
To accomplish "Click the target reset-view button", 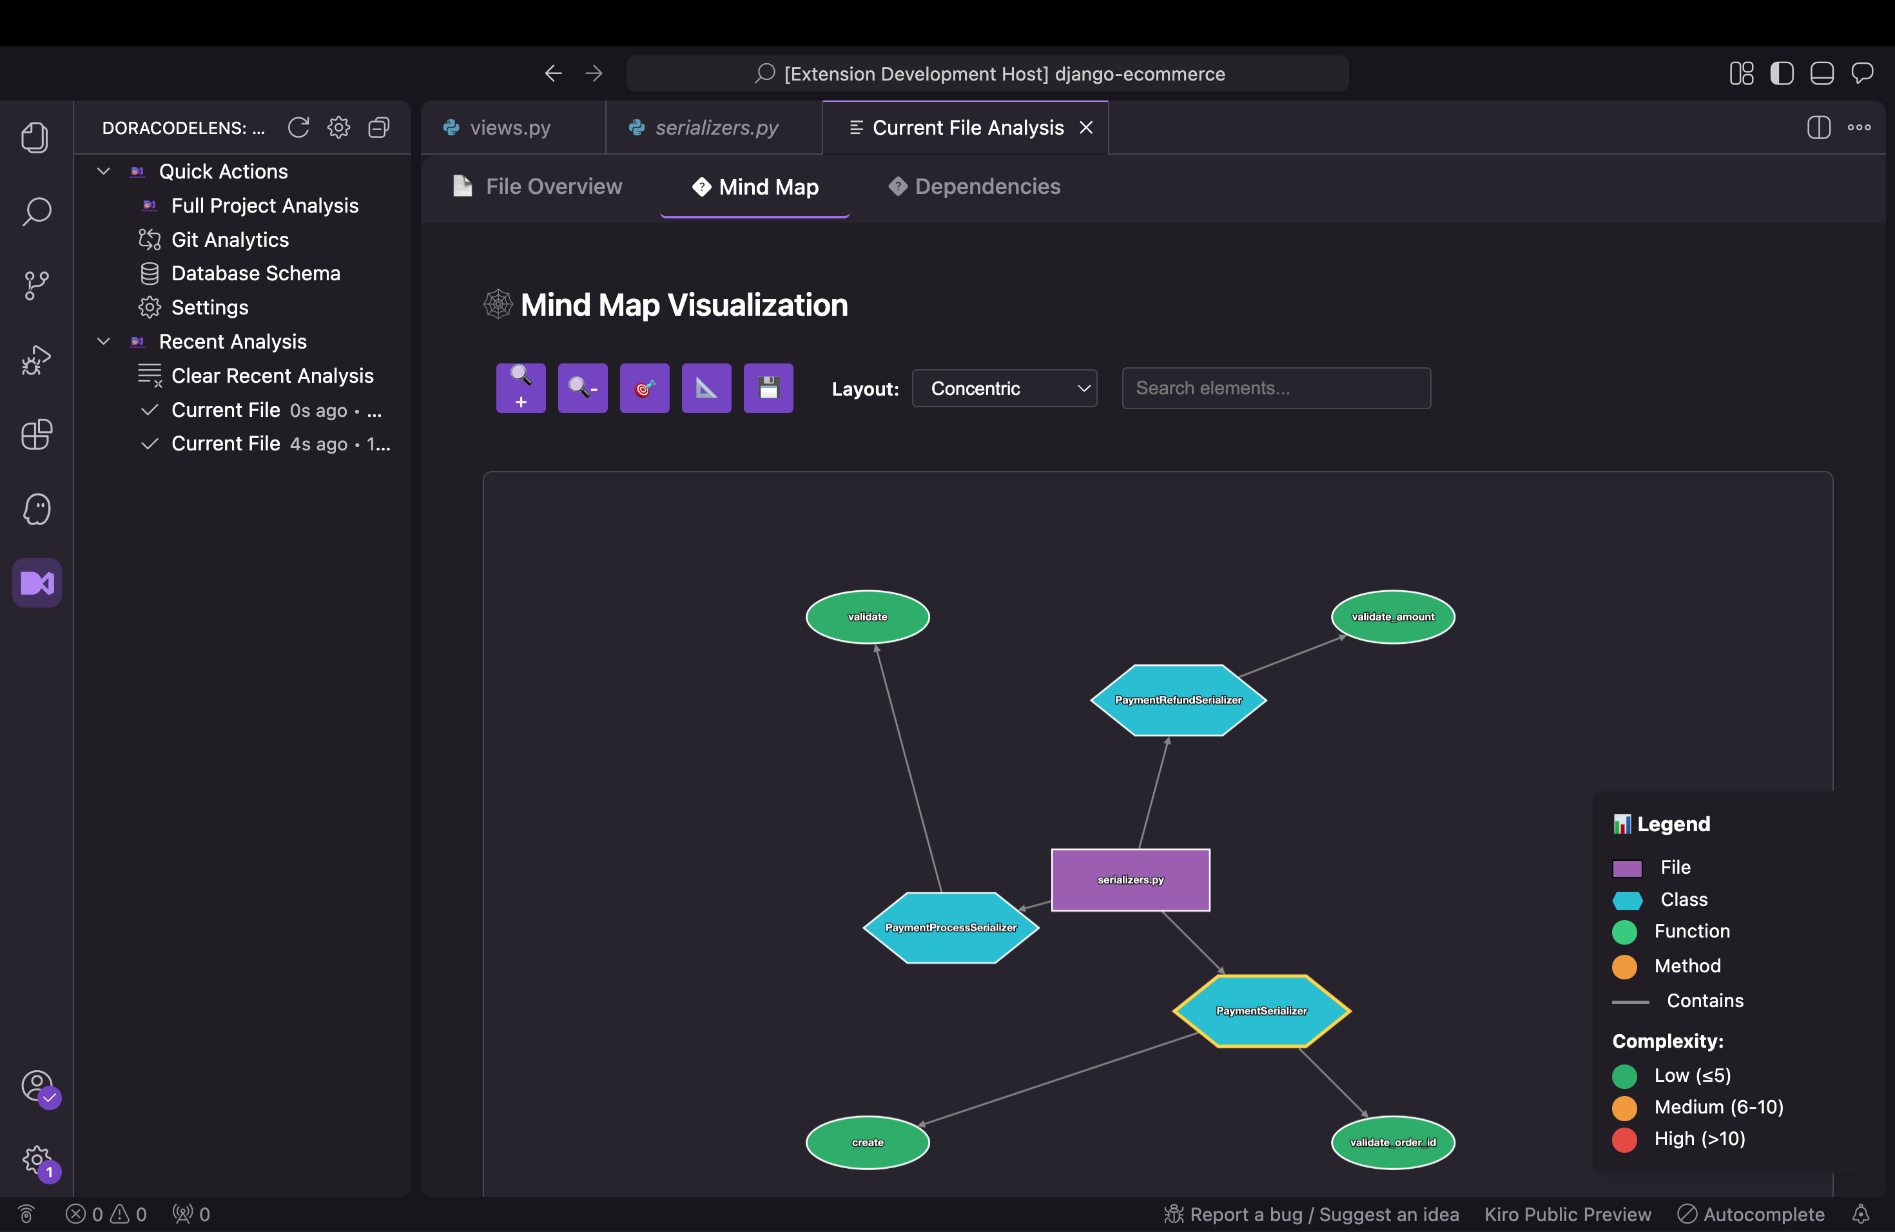I will [x=644, y=389].
